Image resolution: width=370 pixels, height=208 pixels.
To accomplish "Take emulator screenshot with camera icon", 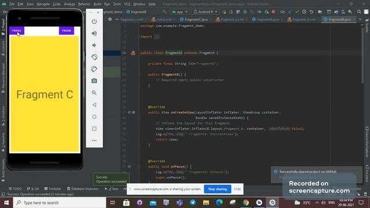I will [x=94, y=81].
